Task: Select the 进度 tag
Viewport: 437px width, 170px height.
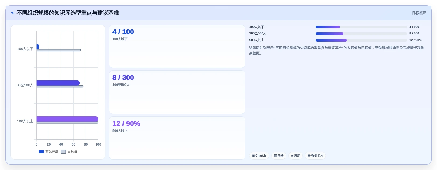Action: 295,156
